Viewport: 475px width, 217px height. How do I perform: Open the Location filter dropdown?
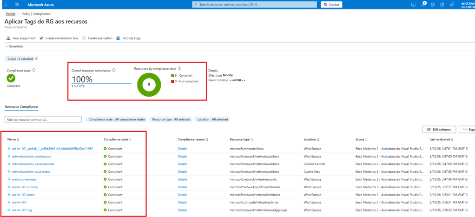[x=212, y=119]
